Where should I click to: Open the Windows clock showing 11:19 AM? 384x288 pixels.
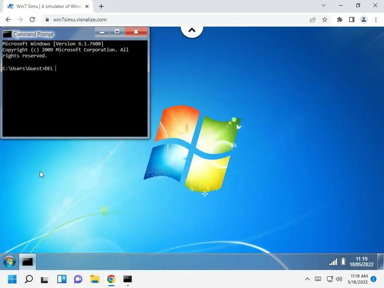click(x=357, y=279)
